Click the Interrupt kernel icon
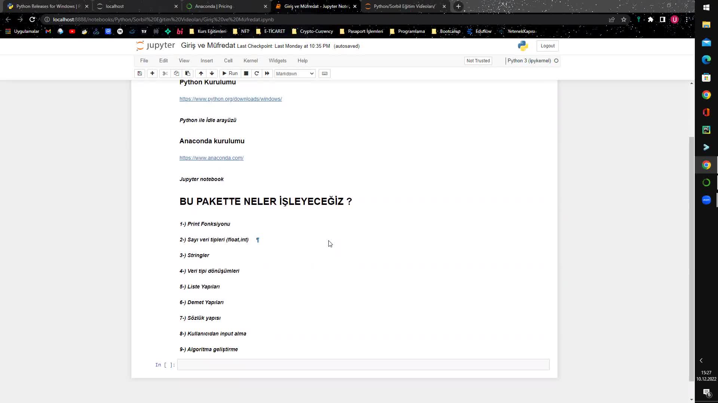Image resolution: width=718 pixels, height=403 pixels. tap(246, 73)
